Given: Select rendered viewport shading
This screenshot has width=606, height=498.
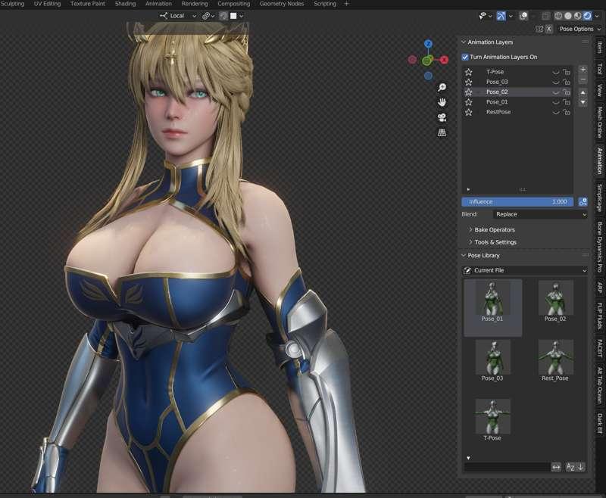Looking at the screenshot, I should point(588,16).
